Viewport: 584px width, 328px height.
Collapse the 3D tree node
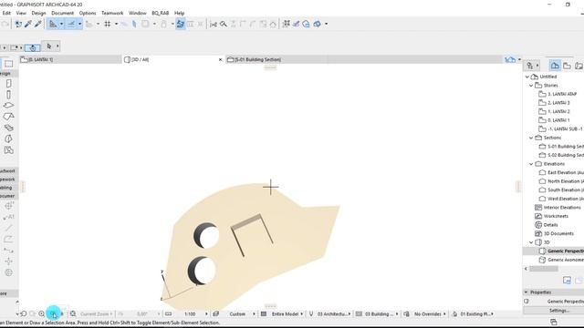[x=531, y=242]
